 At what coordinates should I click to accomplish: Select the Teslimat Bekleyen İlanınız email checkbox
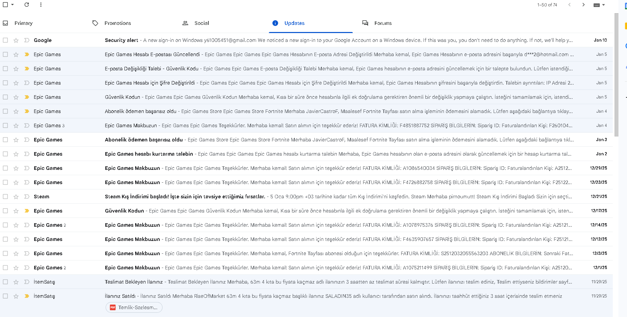(5, 282)
